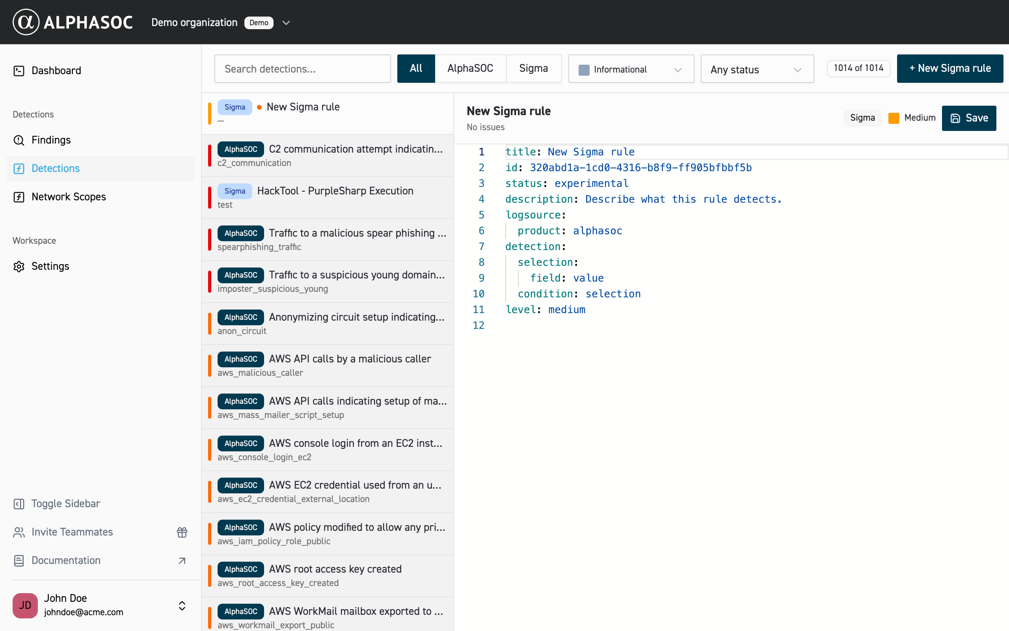Click the description line in the editor
1009x631 pixels.
click(643, 200)
